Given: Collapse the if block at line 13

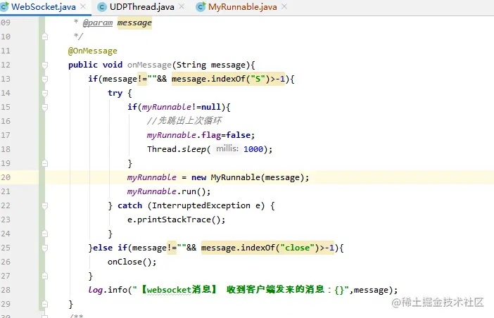Looking at the screenshot, I should (45, 79).
